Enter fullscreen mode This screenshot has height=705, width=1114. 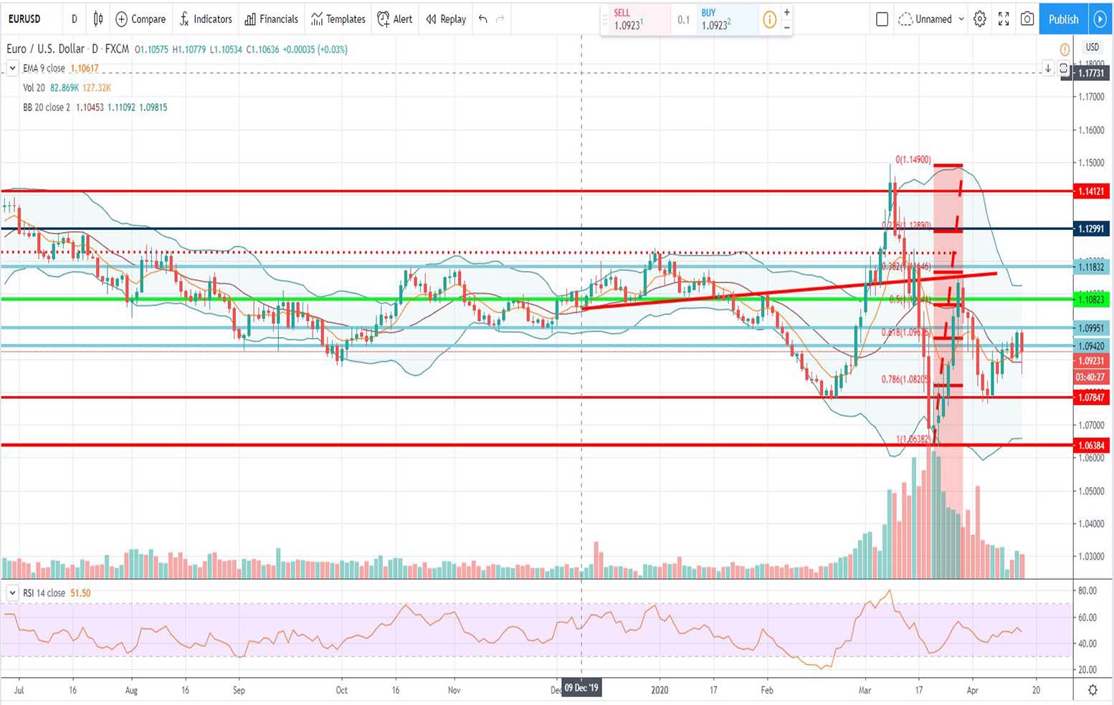pyautogui.click(x=1004, y=19)
